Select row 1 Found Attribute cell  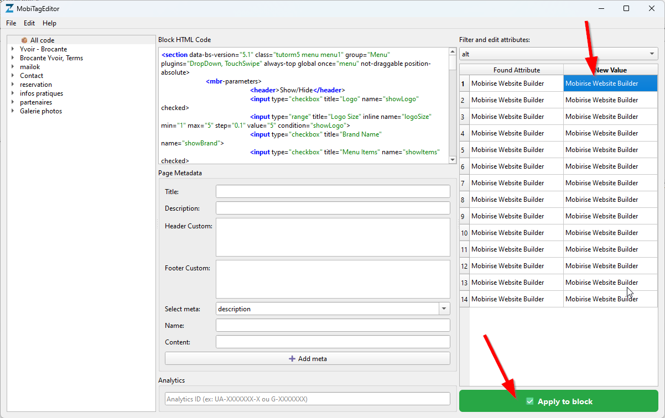click(517, 83)
